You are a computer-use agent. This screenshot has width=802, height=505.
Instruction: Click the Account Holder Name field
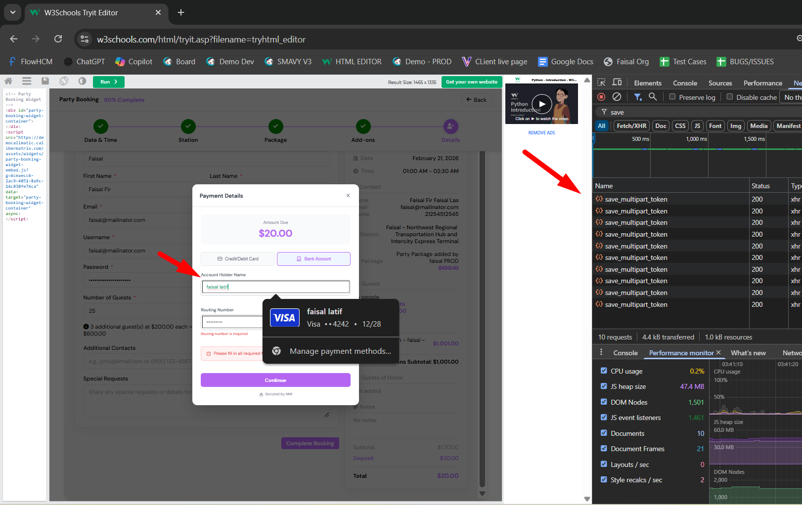tap(275, 287)
